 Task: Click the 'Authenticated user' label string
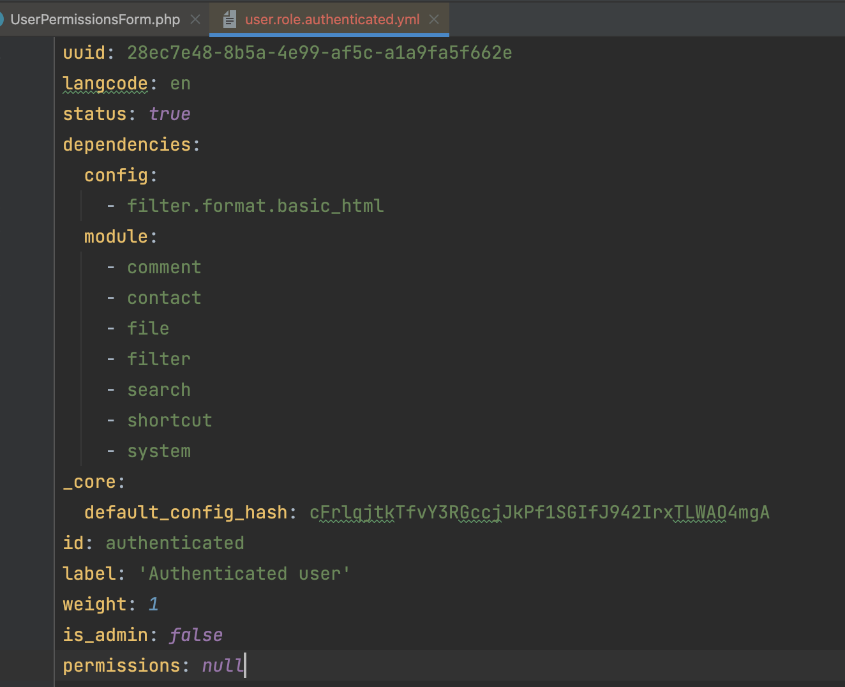(x=244, y=573)
